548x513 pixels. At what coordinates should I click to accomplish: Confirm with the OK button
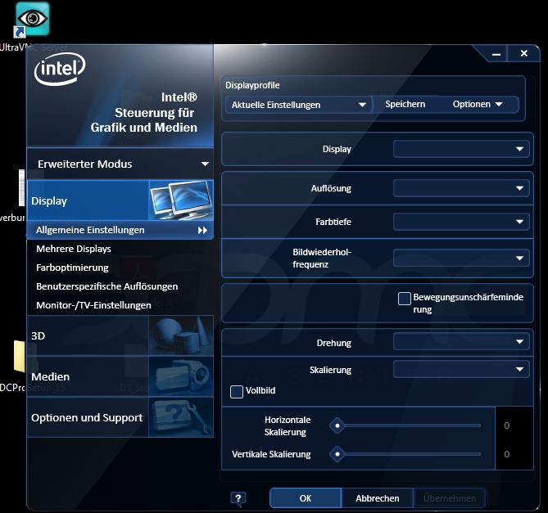[x=306, y=498]
